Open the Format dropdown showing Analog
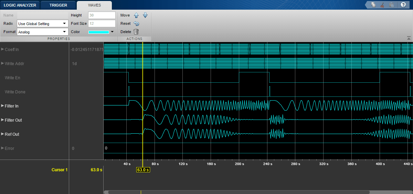Viewport: 413px width, 194px height. (x=43, y=32)
